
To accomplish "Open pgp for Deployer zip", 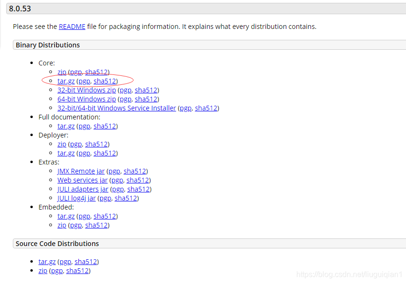I will 76,144.
